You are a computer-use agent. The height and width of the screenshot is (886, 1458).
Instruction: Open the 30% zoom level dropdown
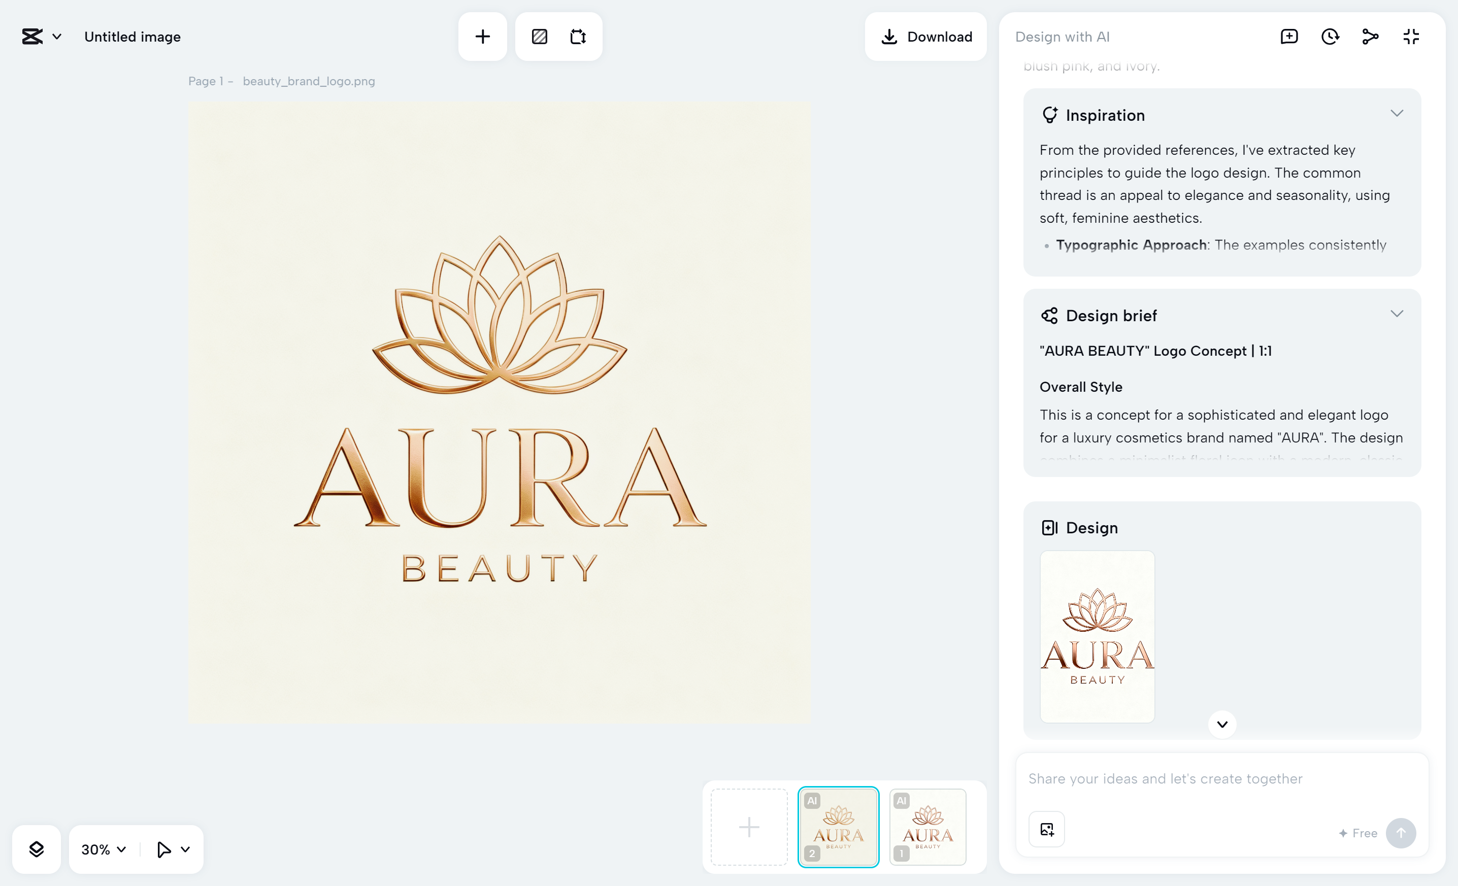coord(104,849)
